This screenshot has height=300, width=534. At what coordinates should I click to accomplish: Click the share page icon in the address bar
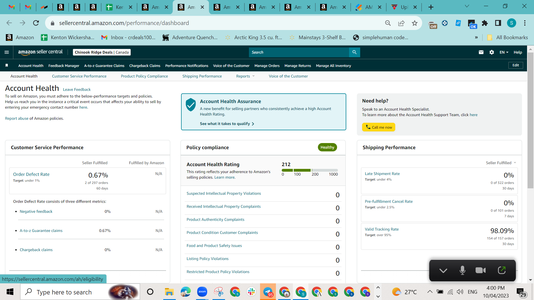click(401, 23)
